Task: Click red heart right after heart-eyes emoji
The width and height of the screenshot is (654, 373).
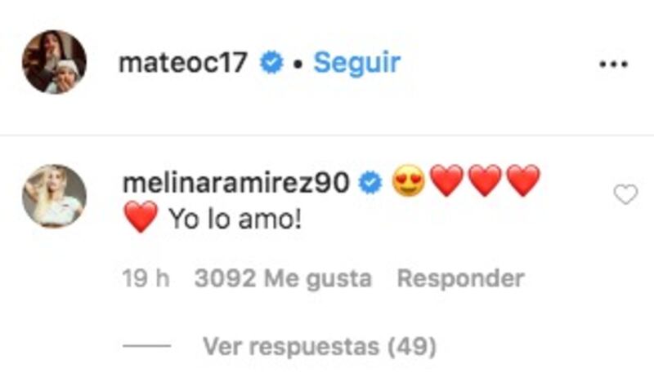Action: (x=446, y=180)
